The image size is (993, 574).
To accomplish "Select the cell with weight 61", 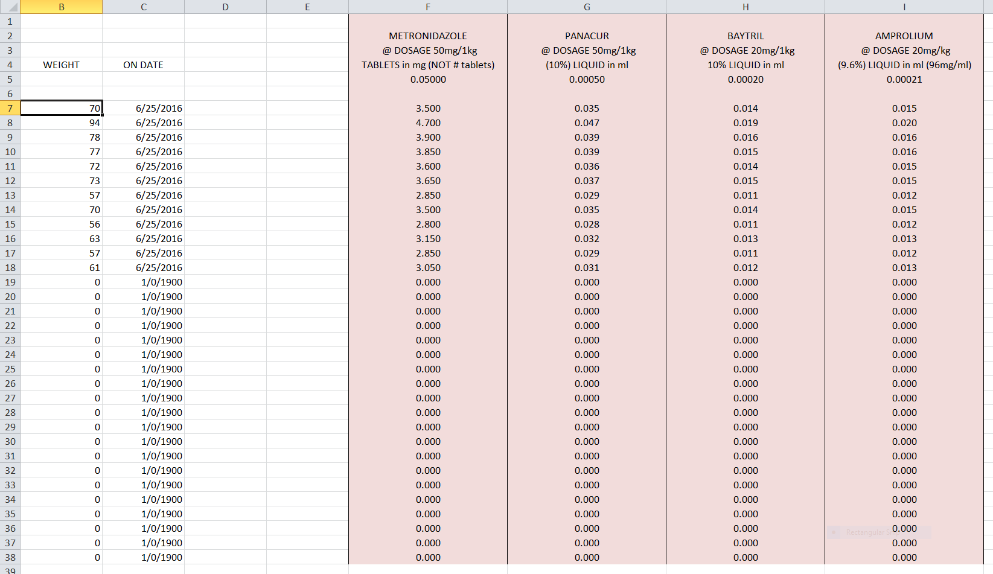I will click(x=61, y=267).
